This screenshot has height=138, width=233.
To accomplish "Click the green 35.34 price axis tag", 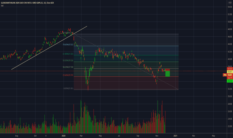I will (x=230, y=81).
